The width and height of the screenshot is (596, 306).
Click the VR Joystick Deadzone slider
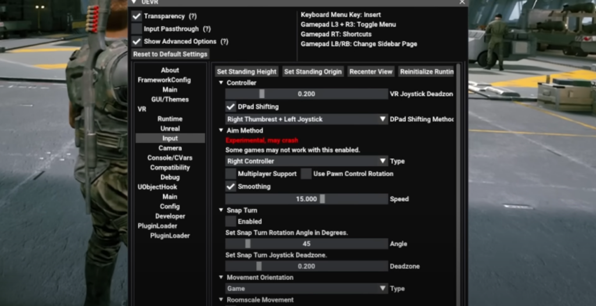tap(306, 94)
